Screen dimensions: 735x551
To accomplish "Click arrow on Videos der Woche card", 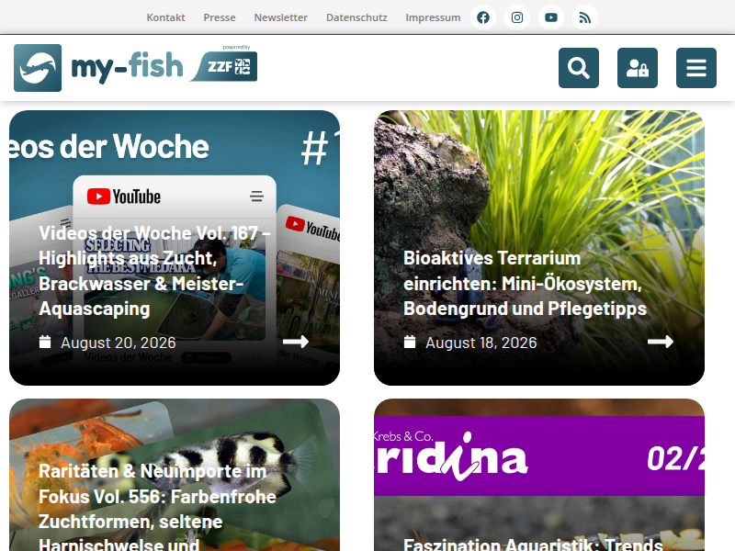I will (296, 342).
